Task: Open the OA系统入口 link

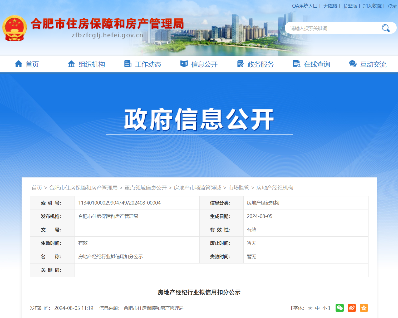Action: pos(305,6)
